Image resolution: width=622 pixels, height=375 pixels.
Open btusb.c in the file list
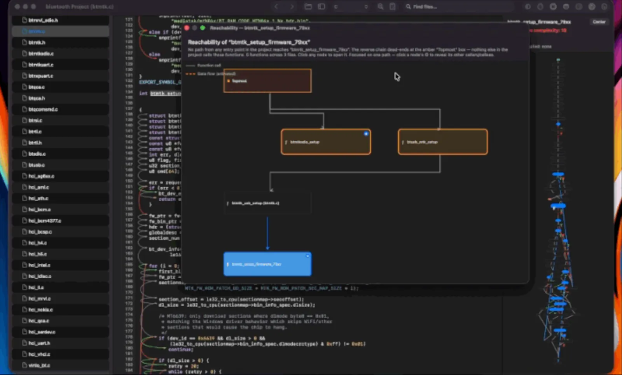click(x=60, y=165)
